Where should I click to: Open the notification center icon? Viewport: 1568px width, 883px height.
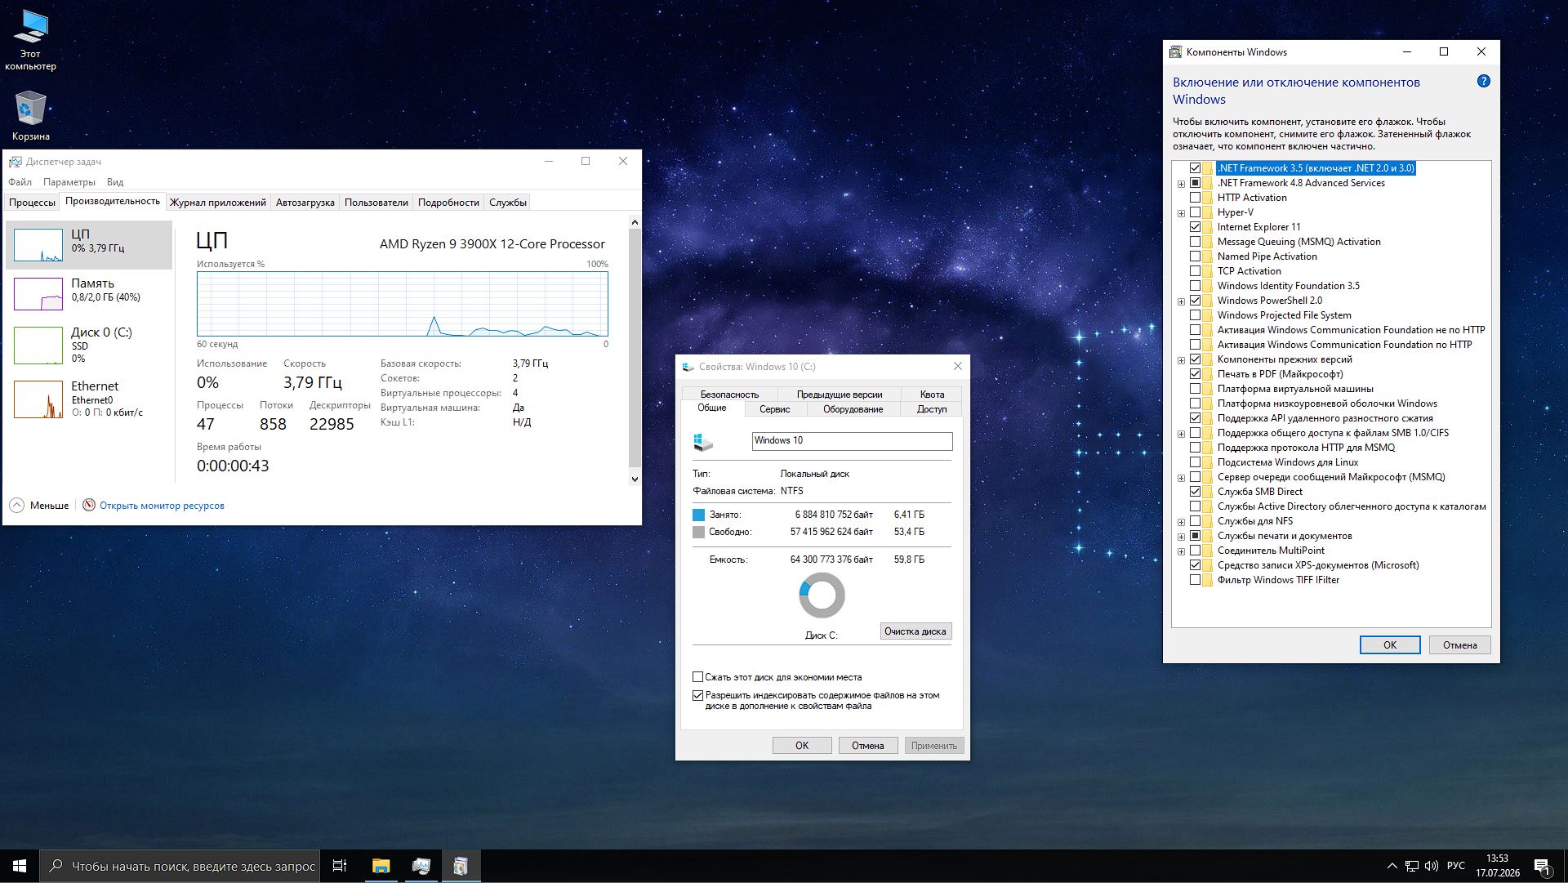pyautogui.click(x=1542, y=866)
